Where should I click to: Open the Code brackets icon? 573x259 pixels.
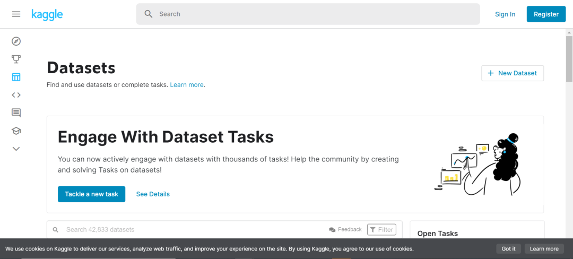(x=16, y=95)
